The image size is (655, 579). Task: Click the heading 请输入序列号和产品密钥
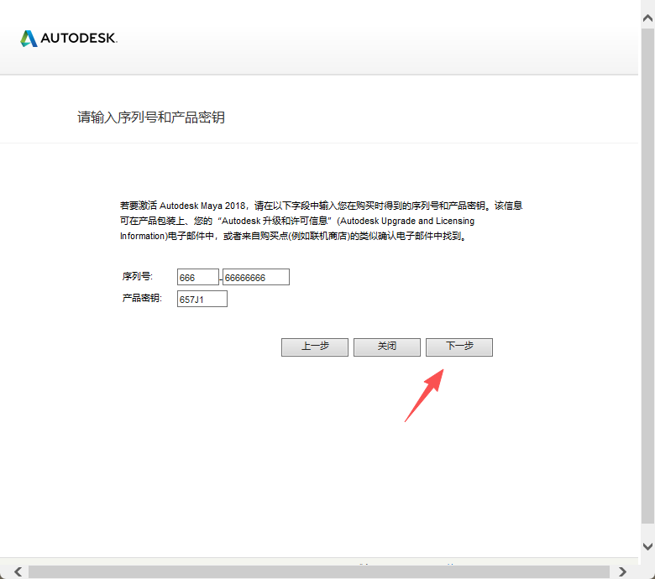pos(151,117)
